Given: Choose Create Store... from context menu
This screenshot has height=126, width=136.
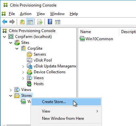Looking at the screenshot, I should [x=66, y=102].
